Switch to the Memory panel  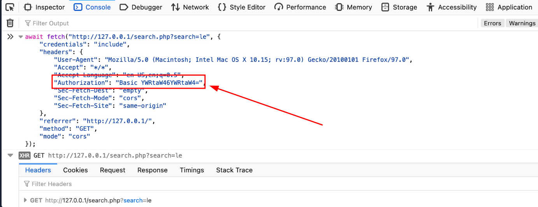[x=354, y=7]
